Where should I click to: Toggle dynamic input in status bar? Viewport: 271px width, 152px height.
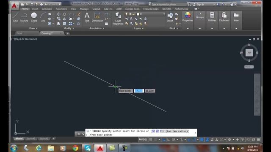pyautogui.click(x=164, y=140)
